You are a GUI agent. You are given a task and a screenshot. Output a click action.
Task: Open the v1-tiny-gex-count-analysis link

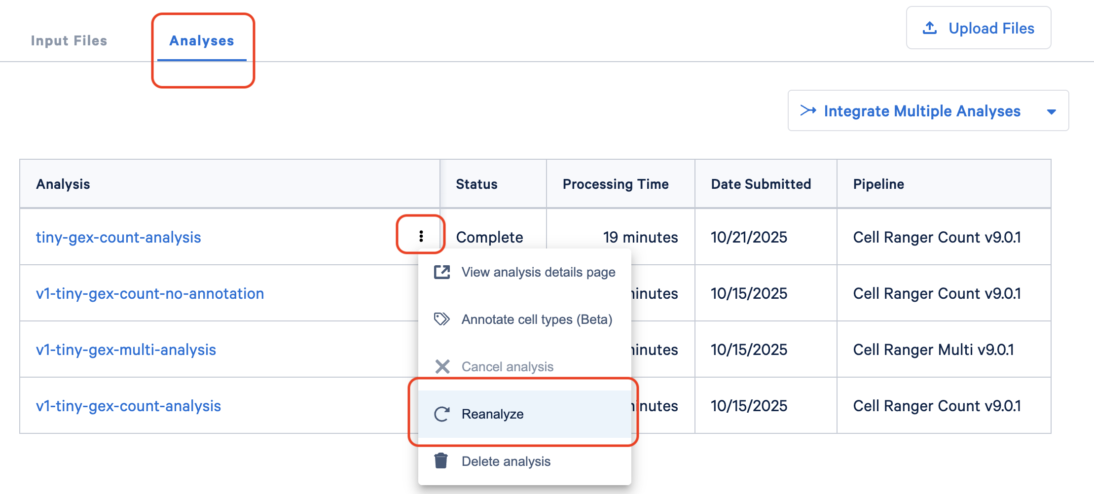pyautogui.click(x=129, y=406)
